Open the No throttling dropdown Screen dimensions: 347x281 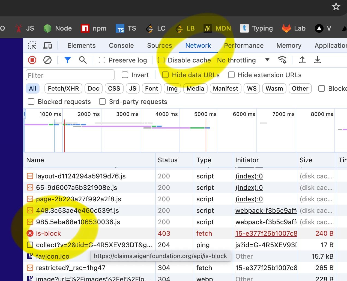(x=243, y=60)
